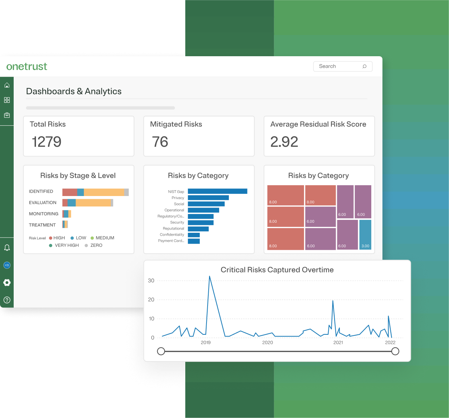Click the magnifier icon in the search box
This screenshot has height=418, width=449.
click(x=364, y=66)
